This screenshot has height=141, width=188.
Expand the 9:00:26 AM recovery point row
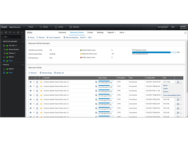(34, 86)
